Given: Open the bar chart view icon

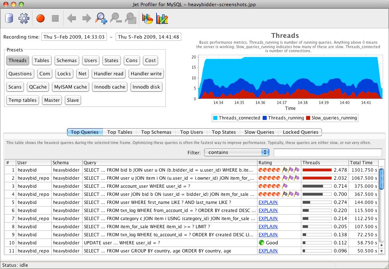Looking at the screenshot, I should [162, 18].
